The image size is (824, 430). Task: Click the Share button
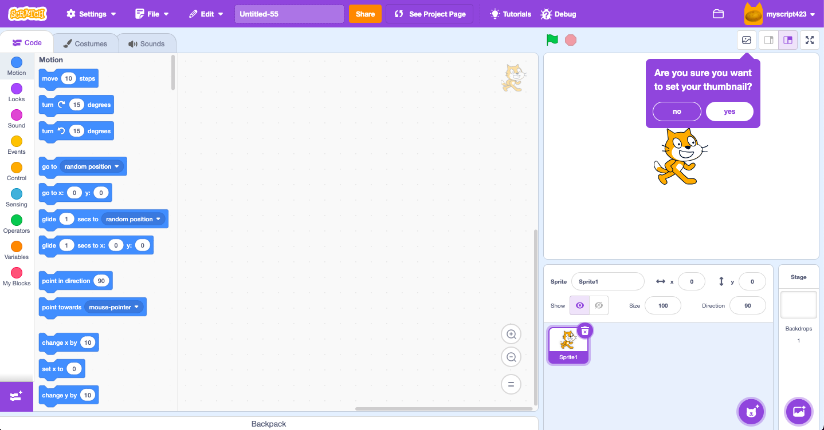tap(365, 14)
